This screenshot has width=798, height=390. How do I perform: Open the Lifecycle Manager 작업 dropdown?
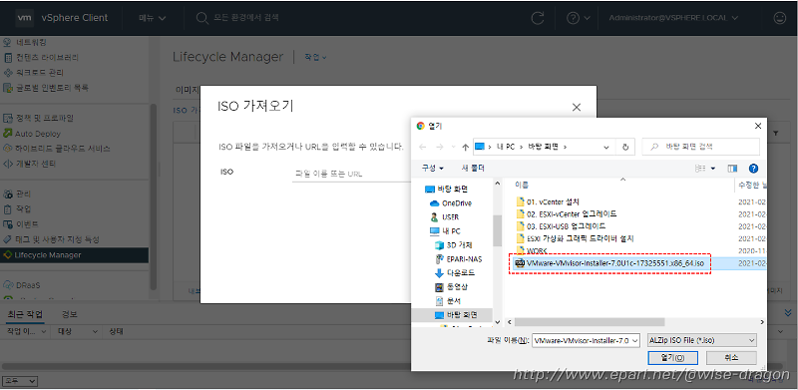315,58
